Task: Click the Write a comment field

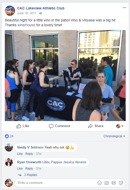Action: click(x=56, y=183)
